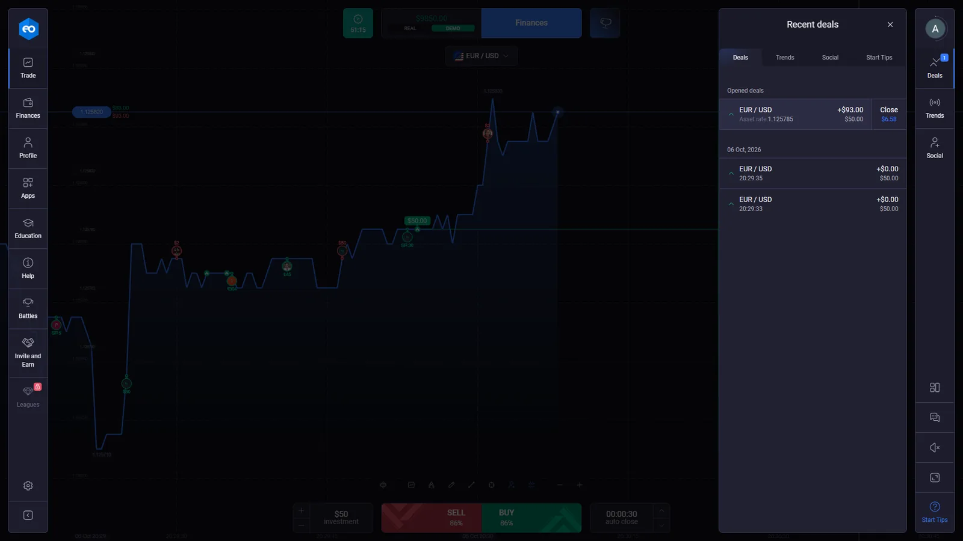Open the Apps menu item
The image size is (963, 541).
[x=28, y=189]
